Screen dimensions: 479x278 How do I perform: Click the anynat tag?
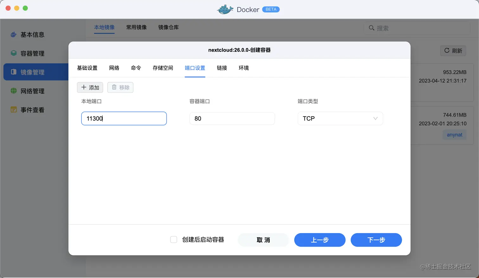point(454,135)
